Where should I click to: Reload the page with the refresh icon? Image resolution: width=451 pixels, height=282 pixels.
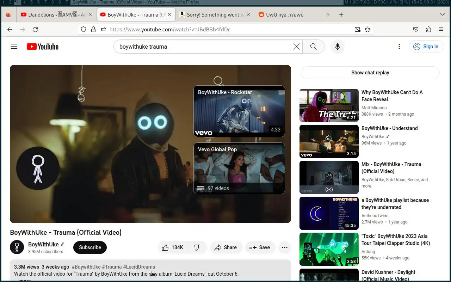[x=35, y=30]
